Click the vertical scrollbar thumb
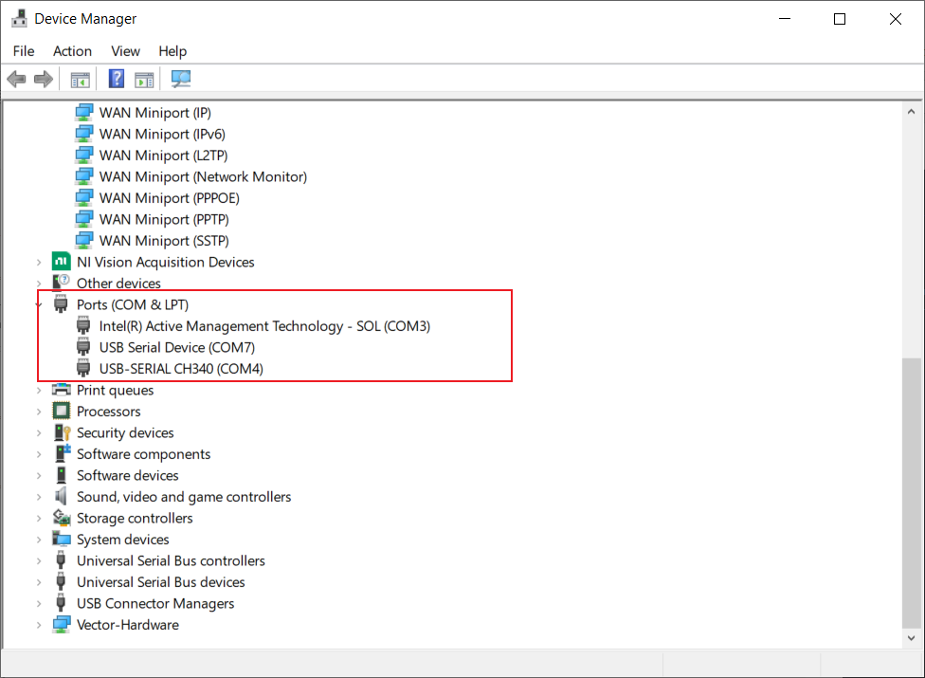The width and height of the screenshot is (925, 678). tap(911, 493)
